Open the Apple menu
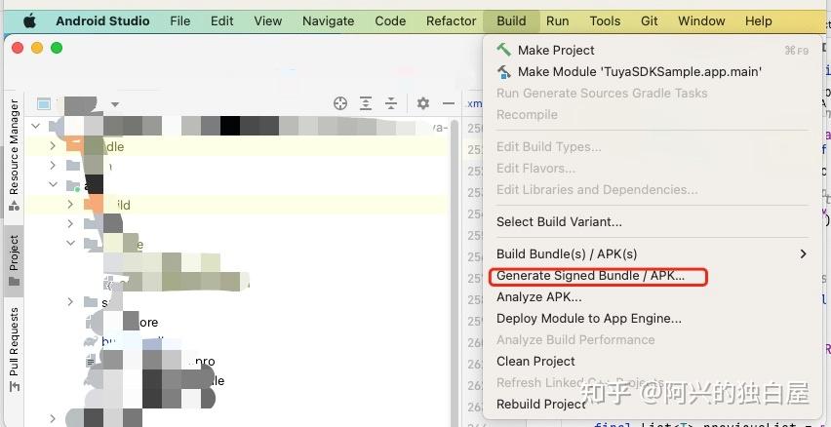This screenshot has width=831, height=427. [x=29, y=21]
